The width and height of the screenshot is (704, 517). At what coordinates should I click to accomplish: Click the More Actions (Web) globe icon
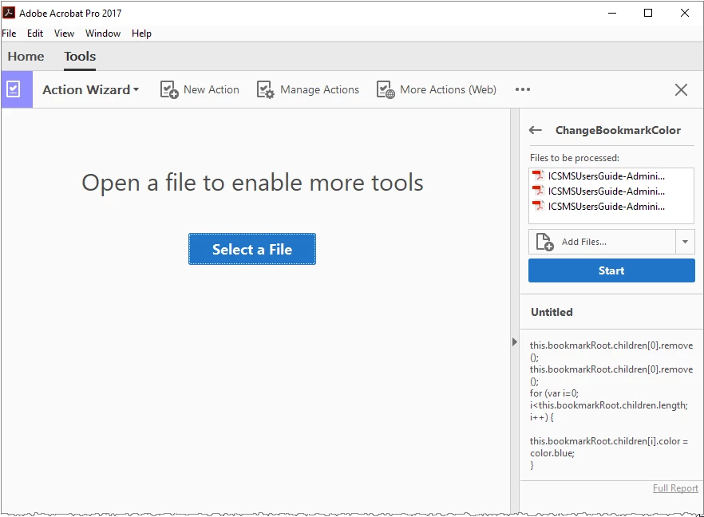386,89
